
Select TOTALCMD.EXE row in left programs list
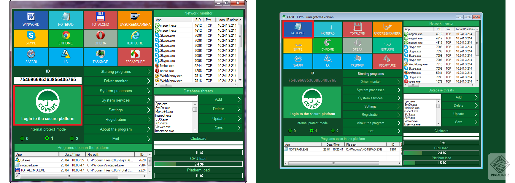click(x=81, y=170)
